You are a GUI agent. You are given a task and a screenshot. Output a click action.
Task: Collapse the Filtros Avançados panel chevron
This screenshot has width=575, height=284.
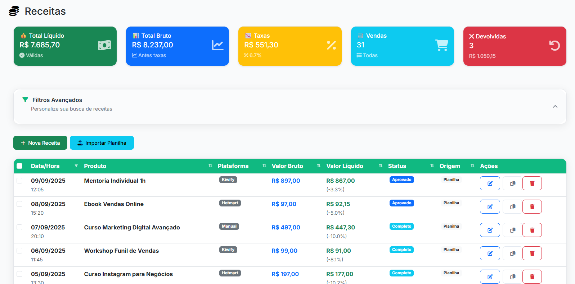[x=555, y=107]
